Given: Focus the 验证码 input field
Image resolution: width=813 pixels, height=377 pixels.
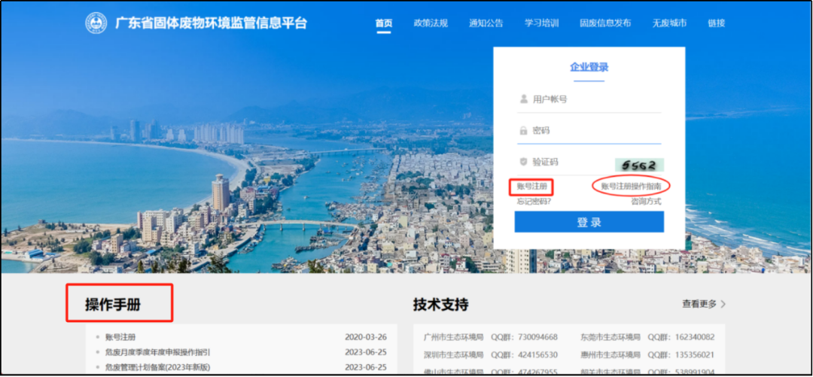Looking at the screenshot, I should [x=564, y=163].
